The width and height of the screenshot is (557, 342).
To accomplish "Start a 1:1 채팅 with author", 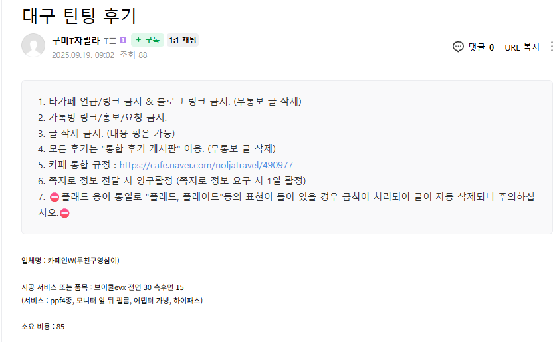I will pyautogui.click(x=182, y=40).
